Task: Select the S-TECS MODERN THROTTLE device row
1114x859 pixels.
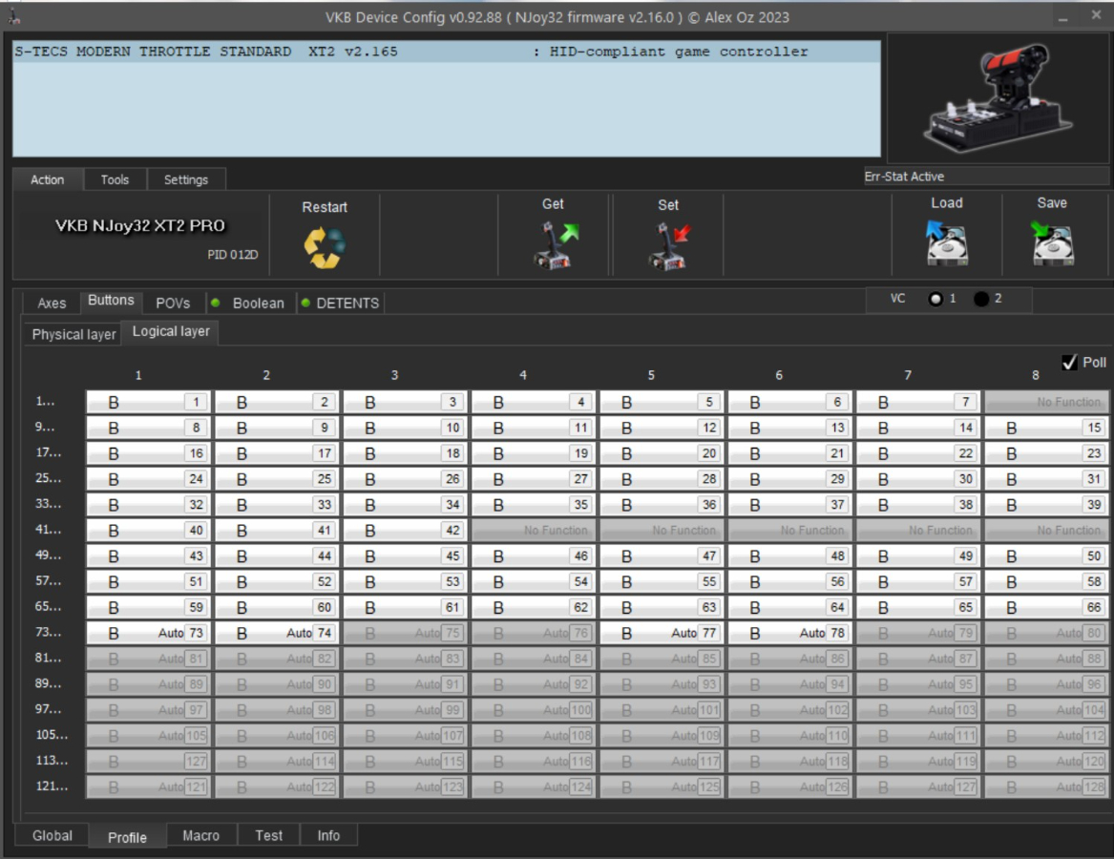Action: pos(446,52)
